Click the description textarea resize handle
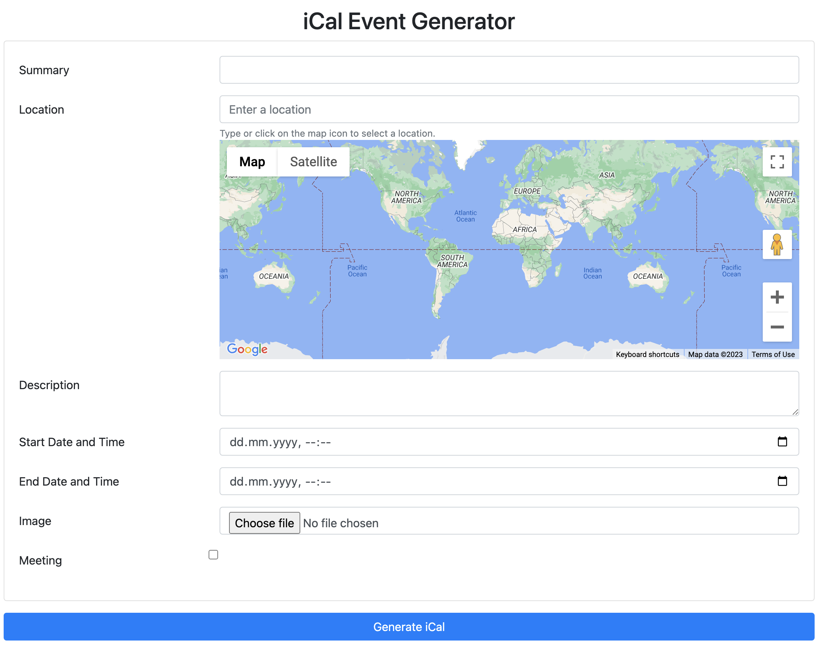The width and height of the screenshot is (819, 646). [796, 412]
